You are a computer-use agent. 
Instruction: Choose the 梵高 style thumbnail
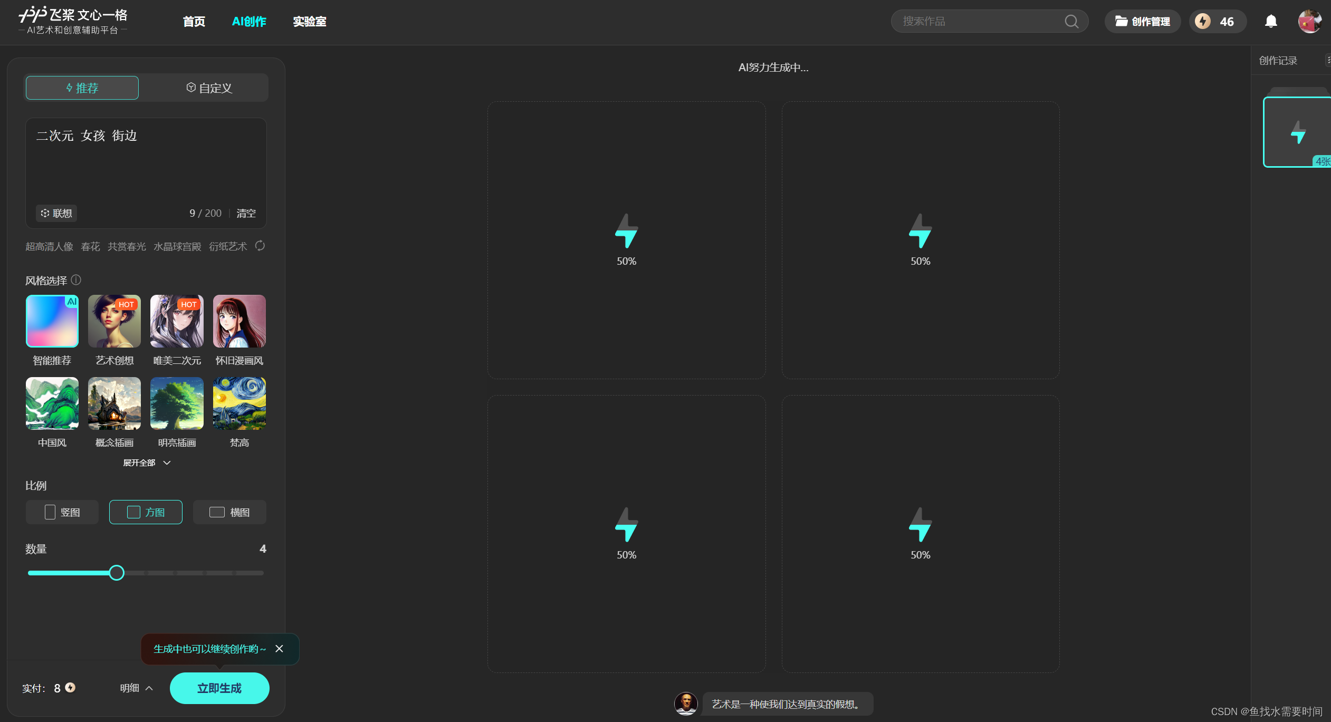click(239, 403)
